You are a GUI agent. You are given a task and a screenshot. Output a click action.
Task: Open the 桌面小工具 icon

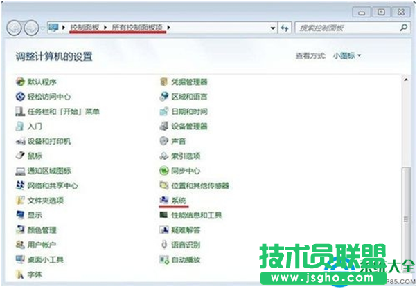(20, 259)
